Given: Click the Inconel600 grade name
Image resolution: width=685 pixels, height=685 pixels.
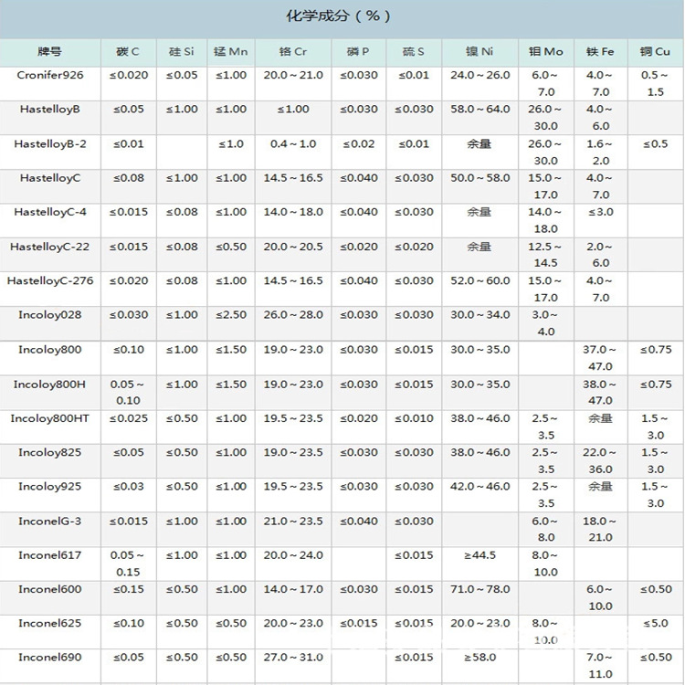Looking at the screenshot, I should coord(50,589).
